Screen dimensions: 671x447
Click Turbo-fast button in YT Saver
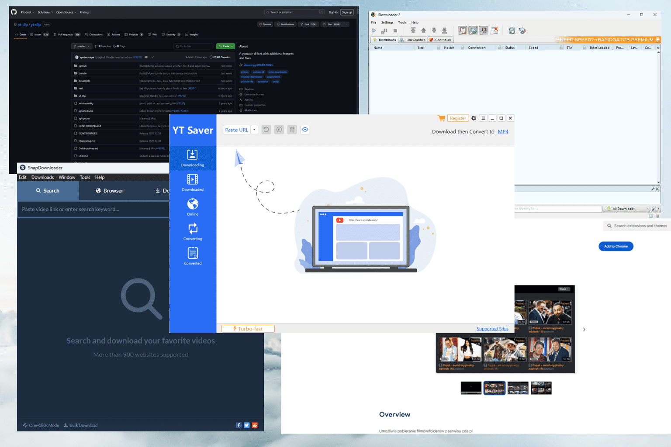[x=248, y=329]
